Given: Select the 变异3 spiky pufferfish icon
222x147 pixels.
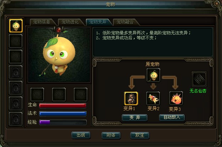Looking at the screenshot, I should (x=176, y=98).
